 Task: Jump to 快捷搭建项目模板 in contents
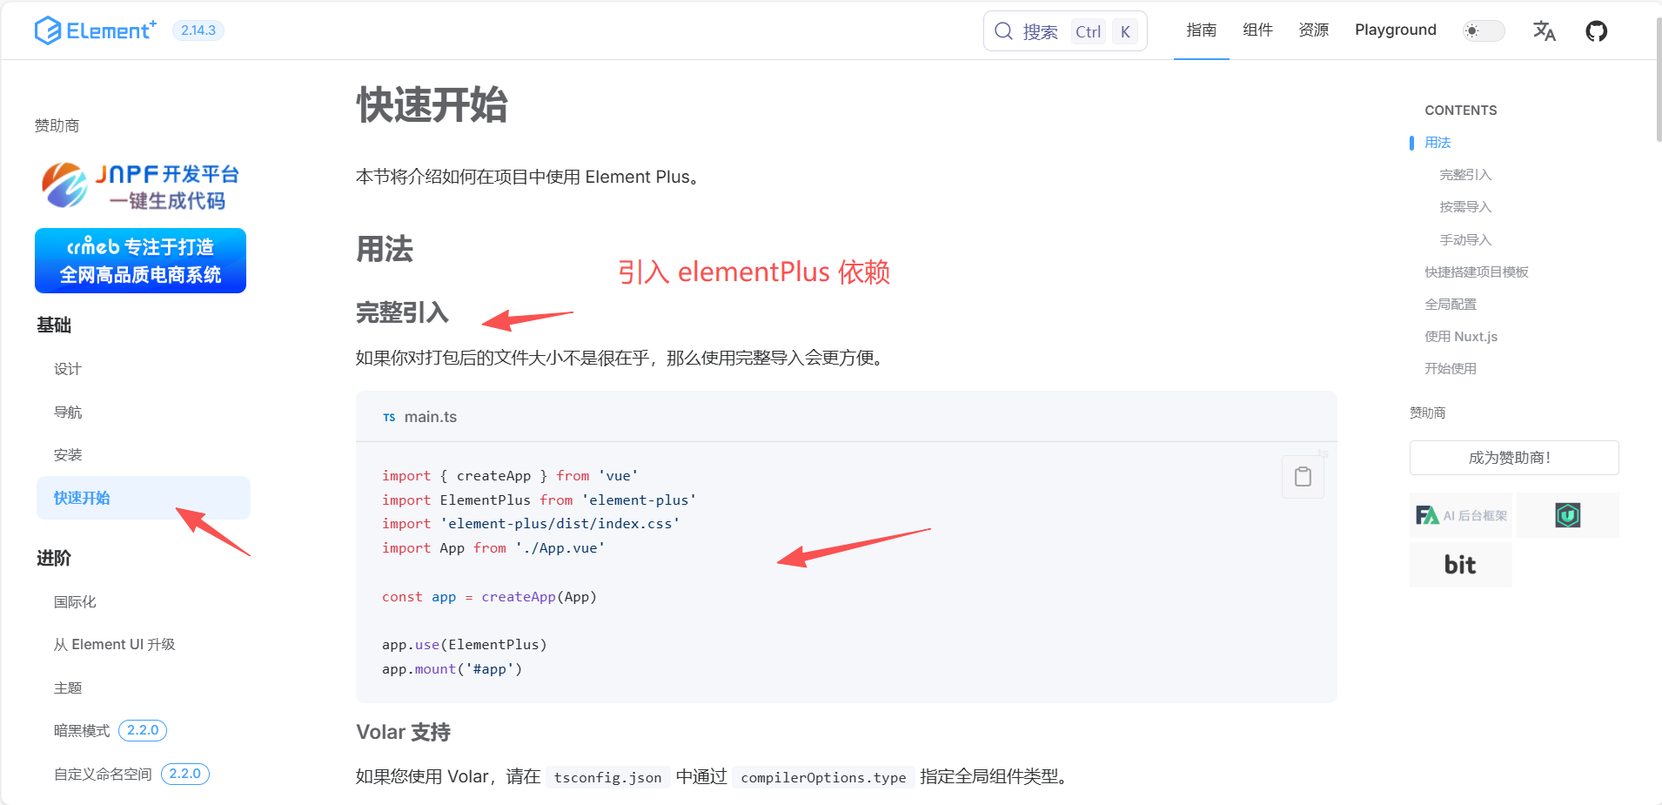[x=1477, y=272]
